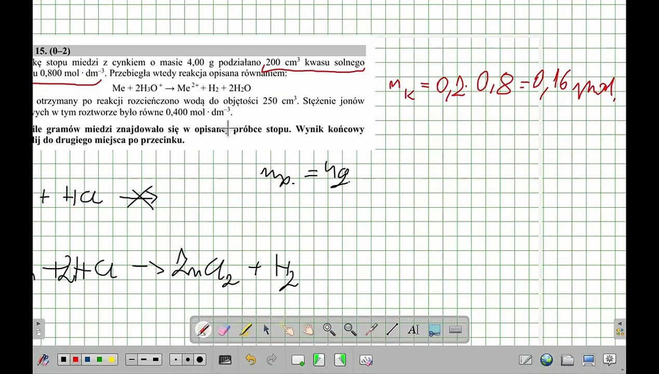Switch to Board mode
659x374 pixels.
[526, 359]
